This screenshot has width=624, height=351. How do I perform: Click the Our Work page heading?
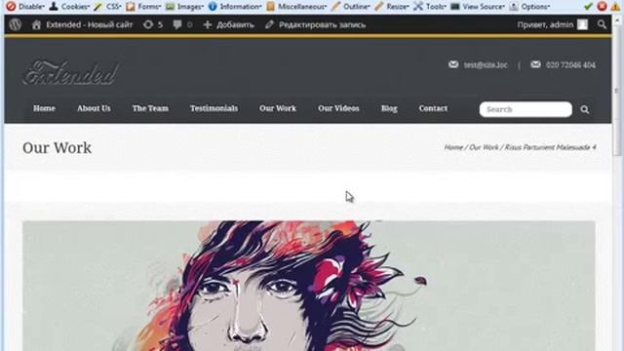58,147
